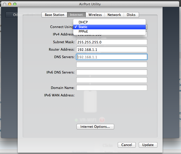The width and height of the screenshot is (181, 154).
Task: Select Static in the Connect Using menu
Action: [109, 27]
